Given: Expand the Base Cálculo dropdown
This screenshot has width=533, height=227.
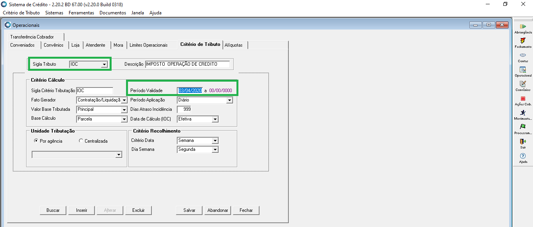Looking at the screenshot, I should tap(124, 119).
